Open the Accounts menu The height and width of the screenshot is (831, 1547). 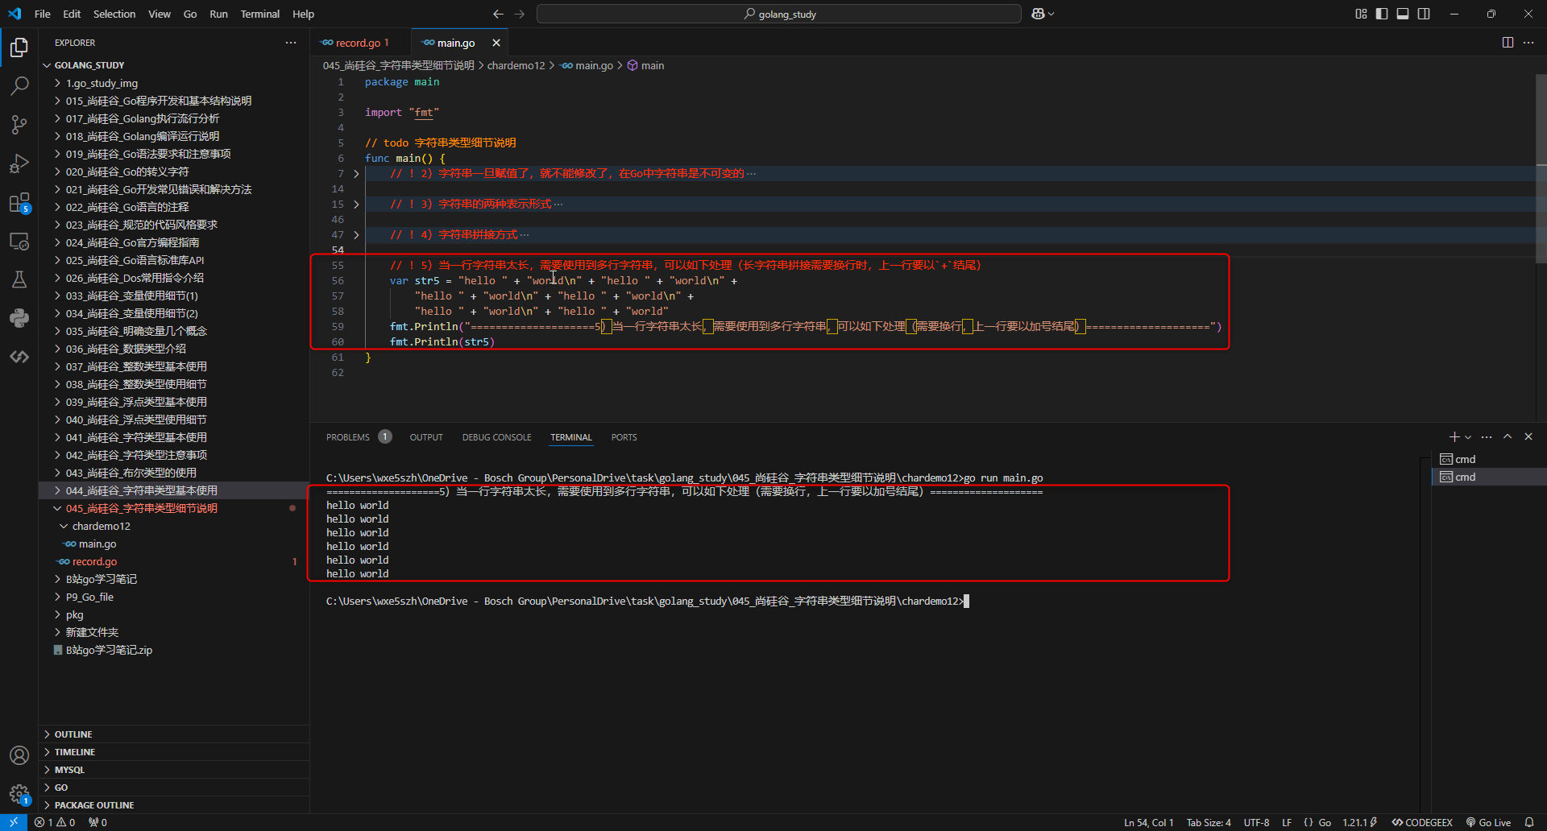click(x=19, y=755)
